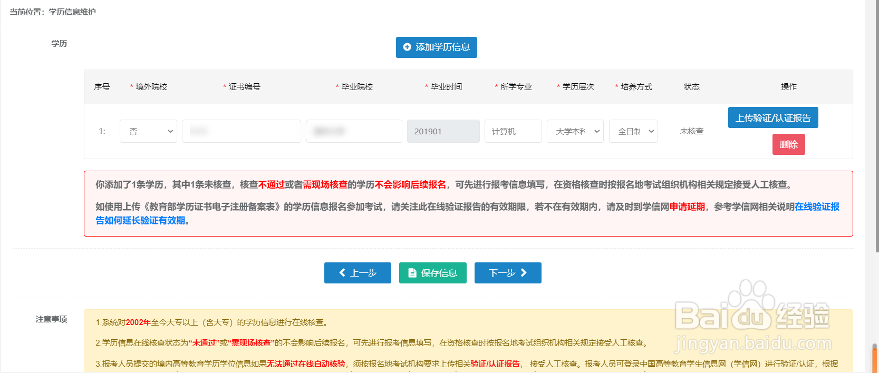Image resolution: width=879 pixels, height=373 pixels.
Task: Click the red 验证/认证报告 text in note 3
Action: (495, 364)
